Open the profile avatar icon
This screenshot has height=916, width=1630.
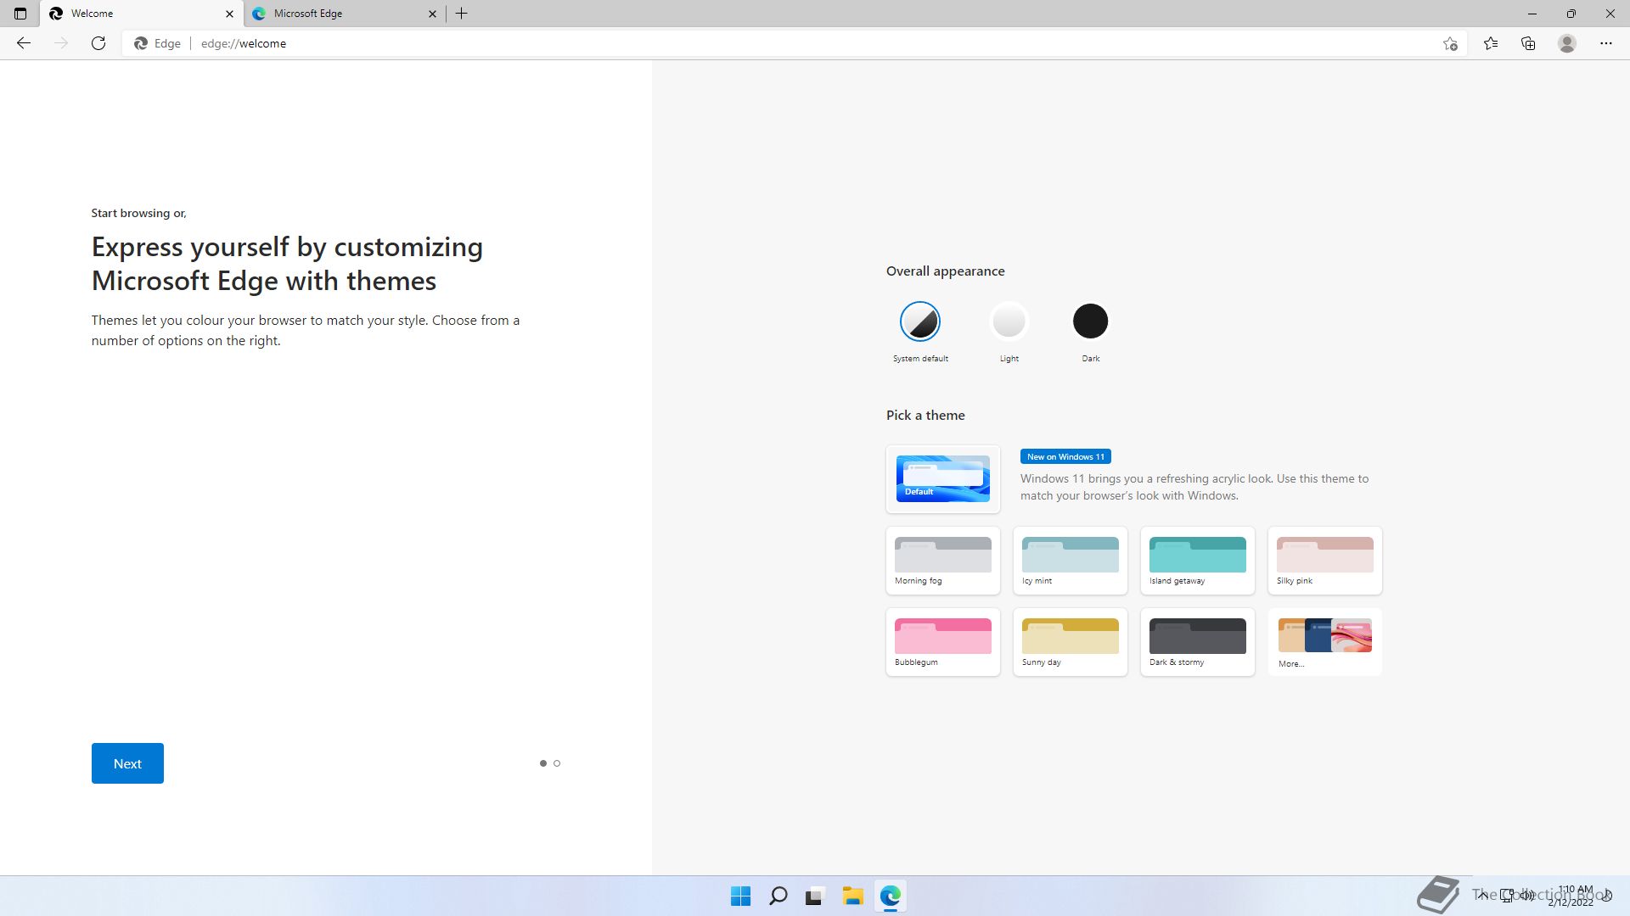pyautogui.click(x=1567, y=43)
